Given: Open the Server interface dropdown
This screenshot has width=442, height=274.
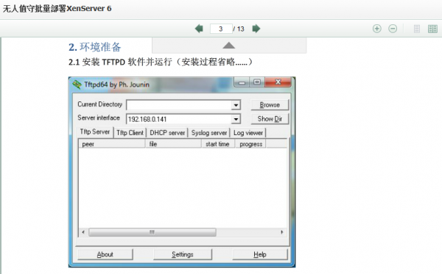Looking at the screenshot, I should (x=236, y=119).
